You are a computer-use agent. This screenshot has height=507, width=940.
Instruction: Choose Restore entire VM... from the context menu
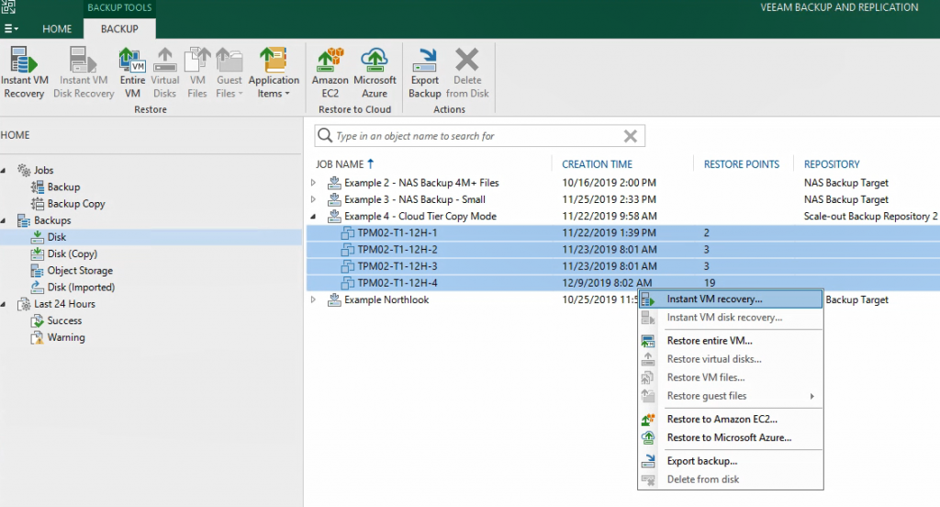[730, 341]
